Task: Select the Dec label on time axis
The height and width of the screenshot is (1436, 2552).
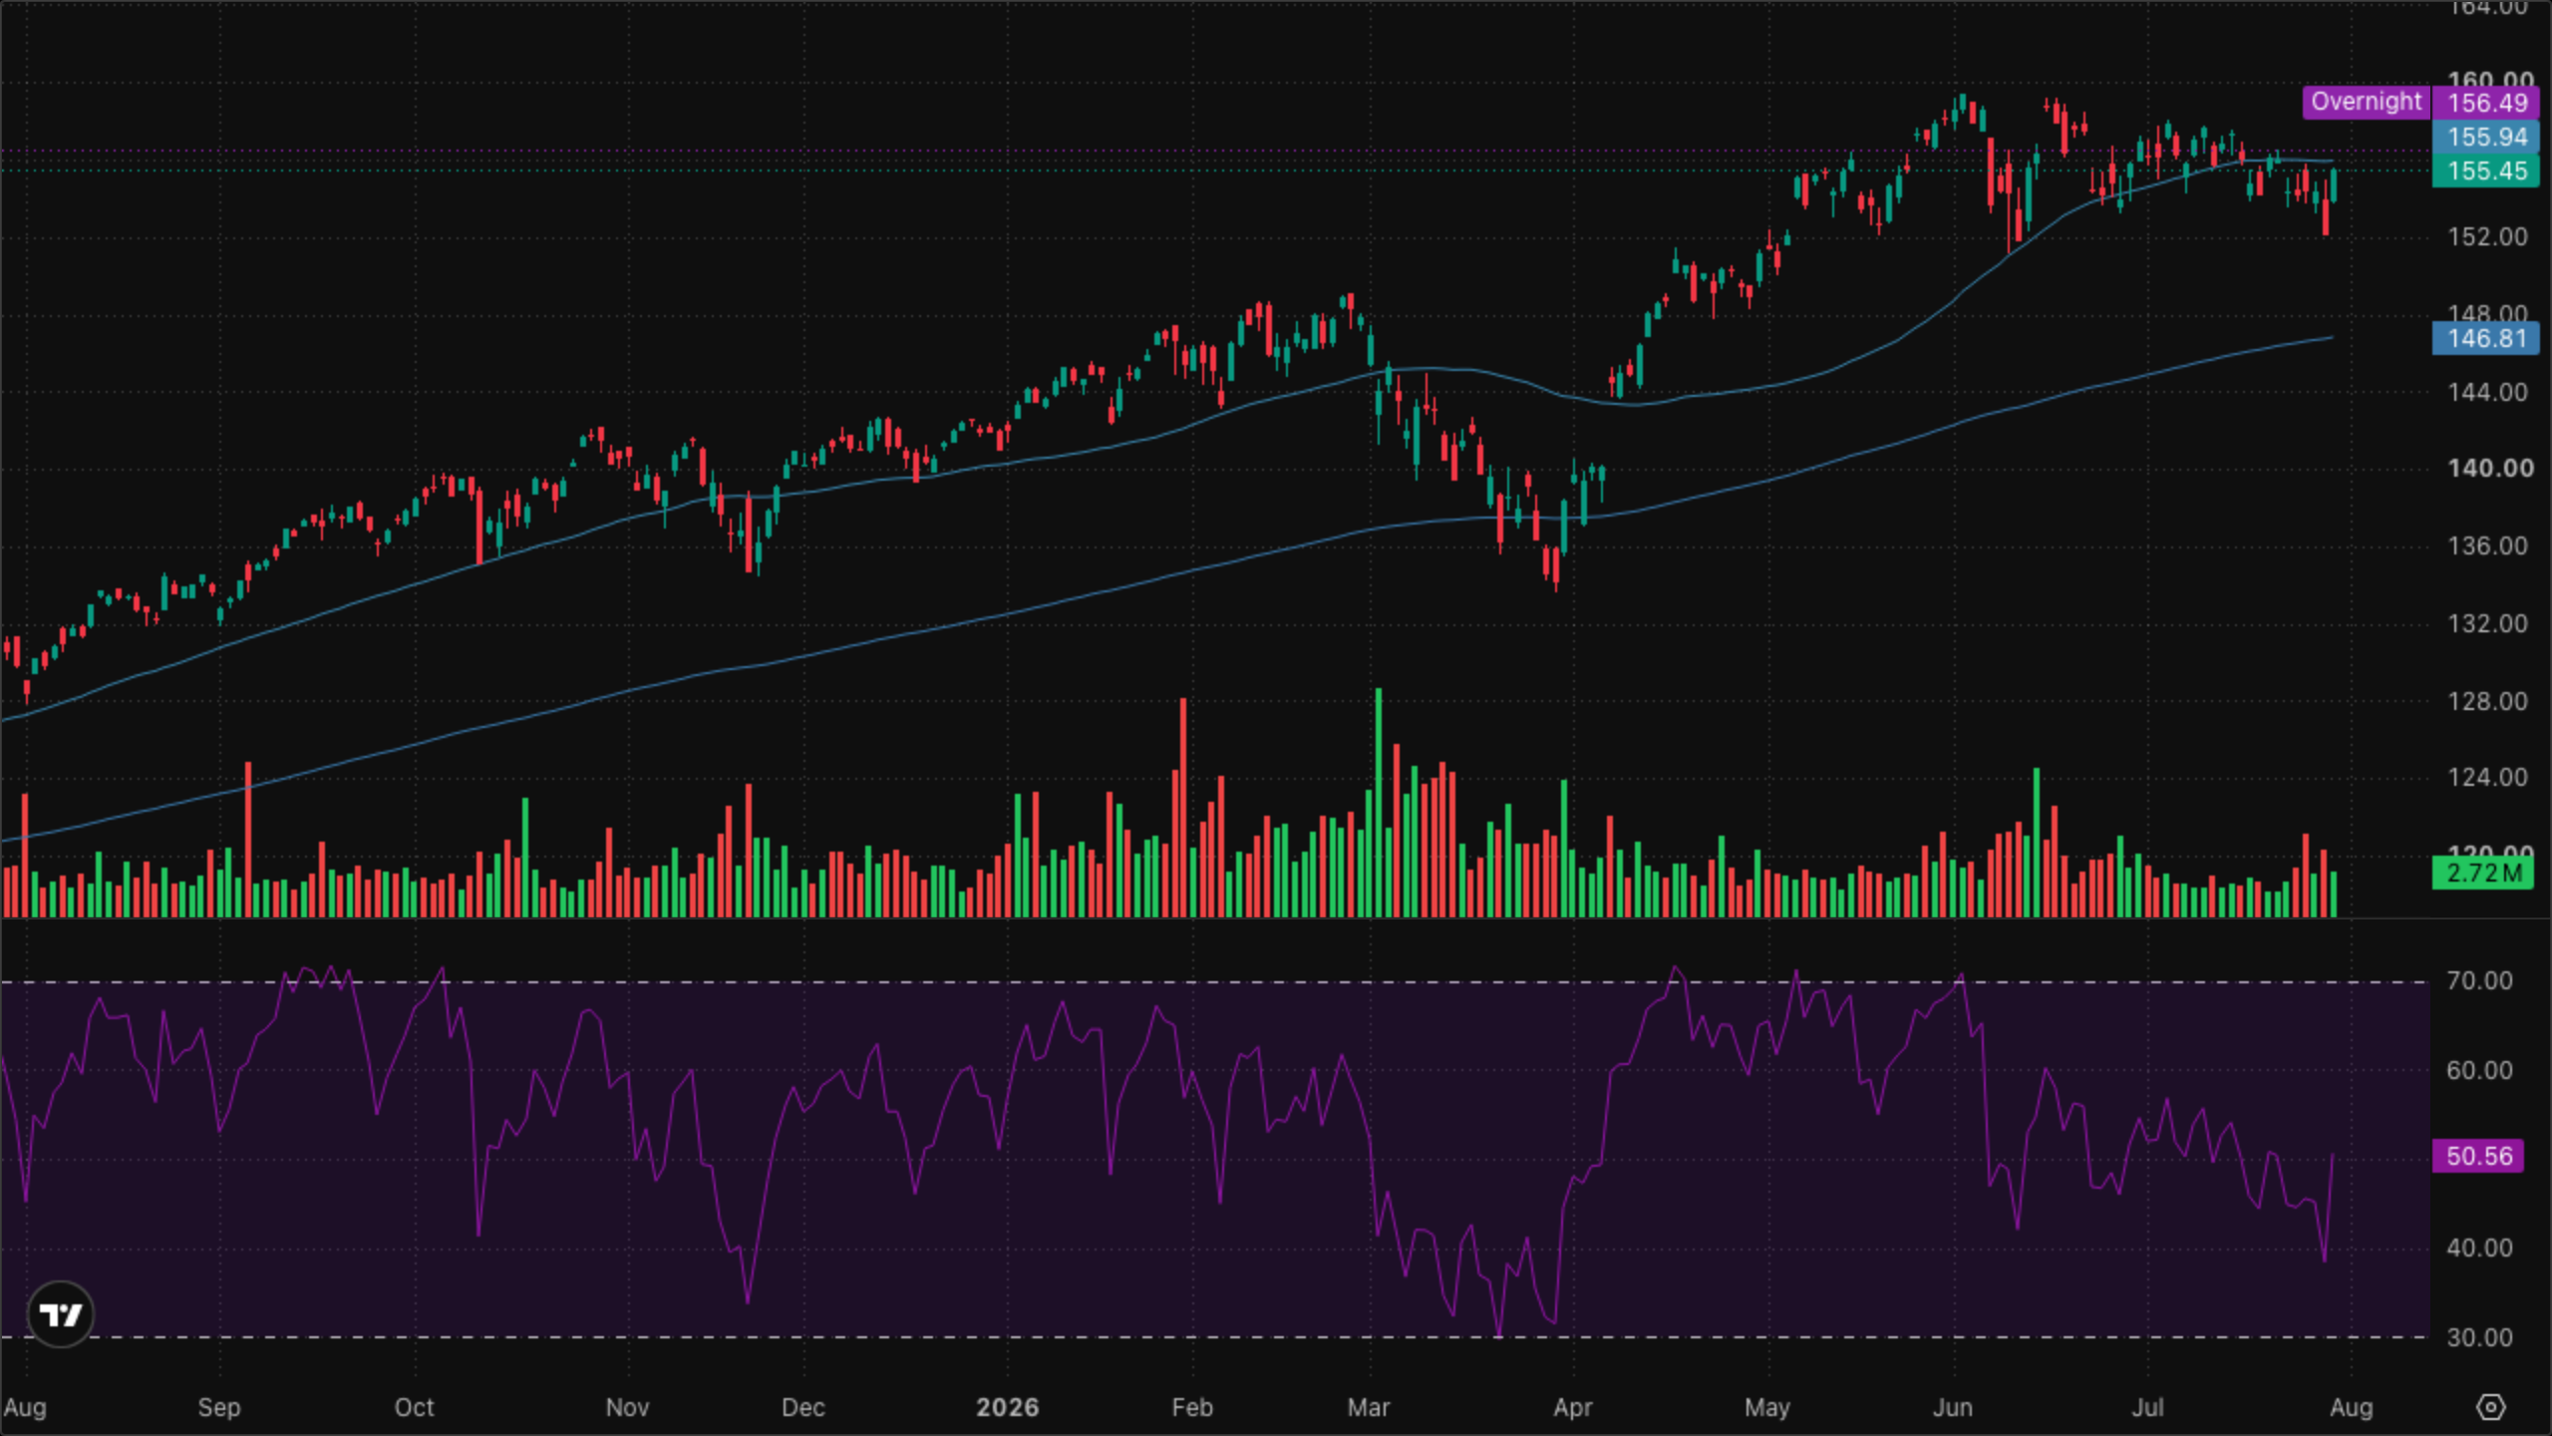Action: point(802,1407)
